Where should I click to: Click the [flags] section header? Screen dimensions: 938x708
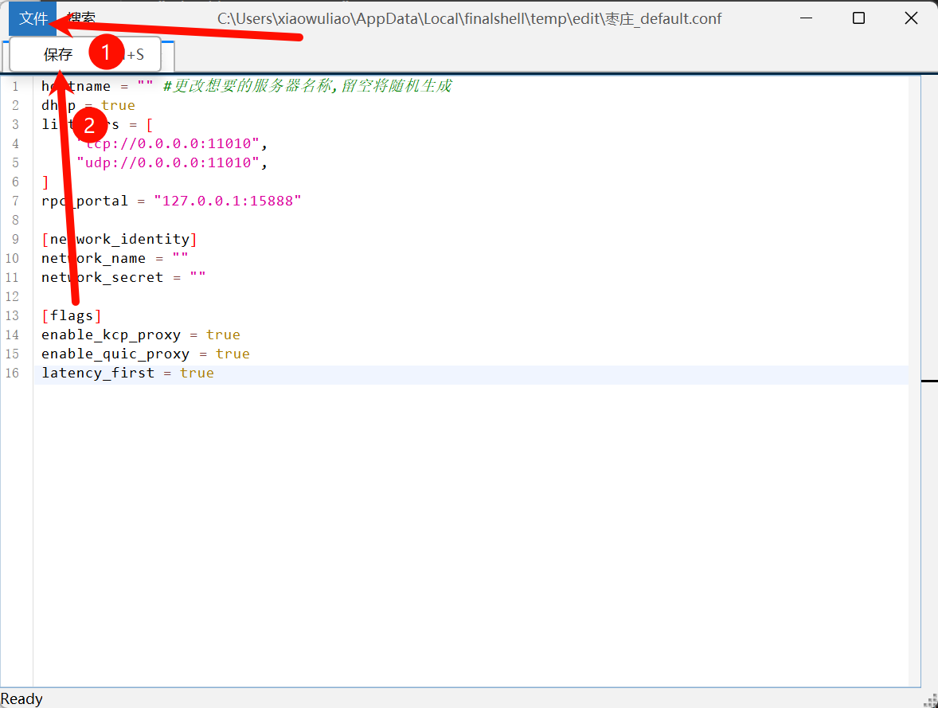pos(72,315)
